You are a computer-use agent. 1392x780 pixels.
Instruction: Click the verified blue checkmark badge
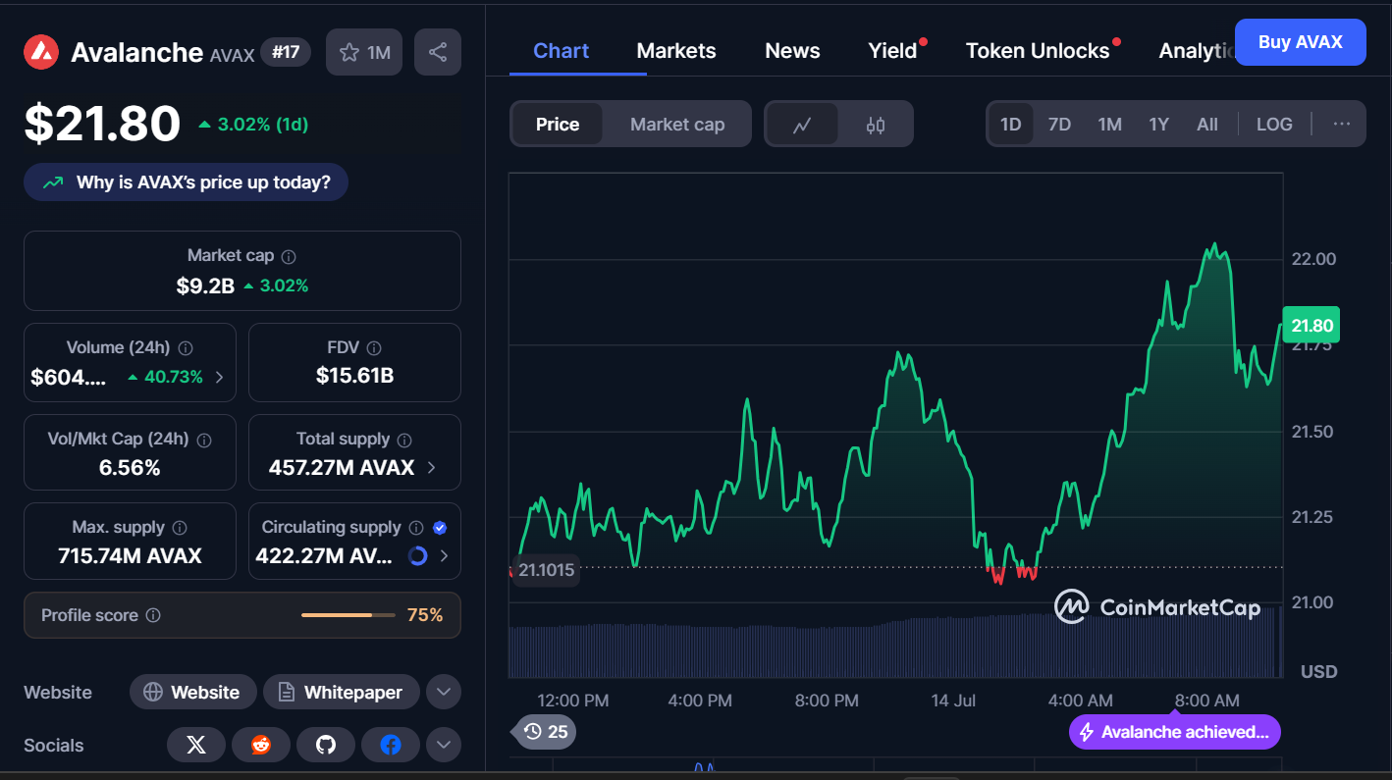tap(440, 528)
